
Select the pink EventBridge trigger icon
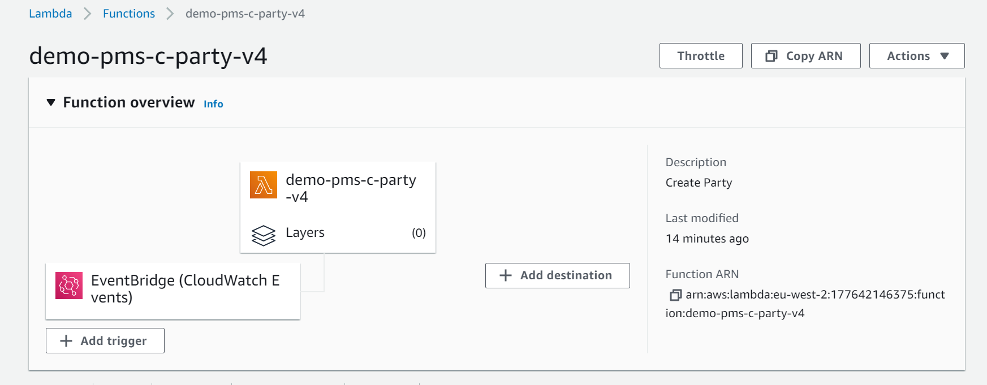69,285
